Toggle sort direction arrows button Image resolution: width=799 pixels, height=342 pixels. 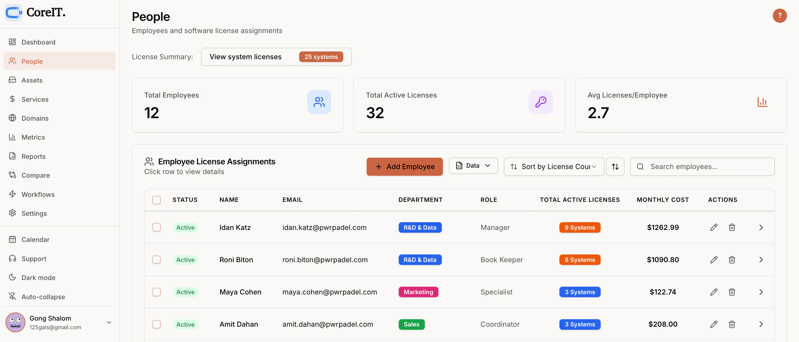pos(615,167)
